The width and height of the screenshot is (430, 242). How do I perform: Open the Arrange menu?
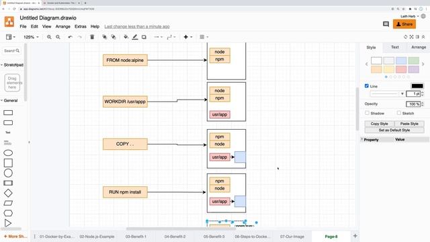62,27
